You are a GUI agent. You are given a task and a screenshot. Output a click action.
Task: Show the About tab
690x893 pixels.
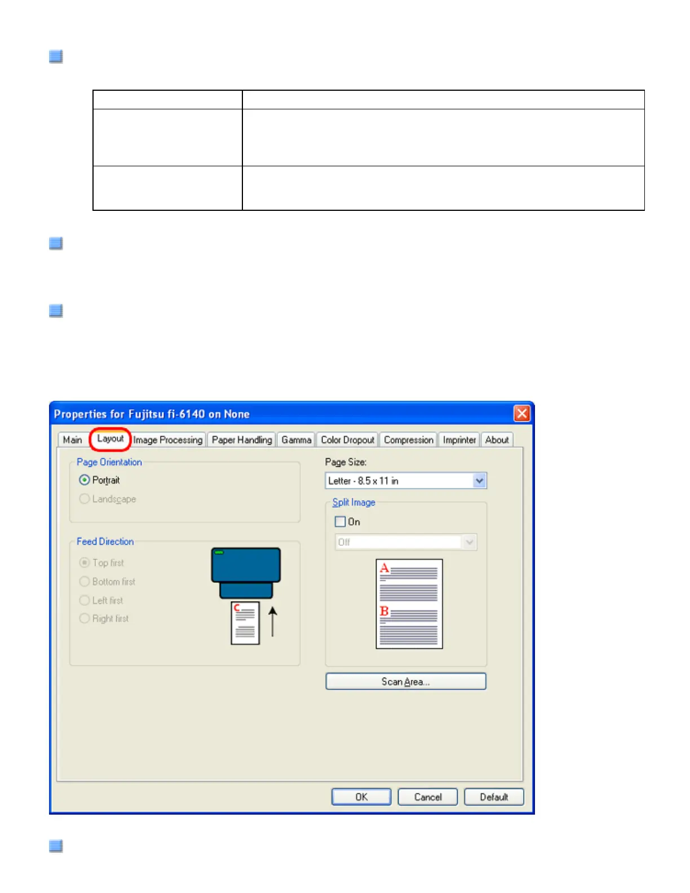(x=497, y=440)
